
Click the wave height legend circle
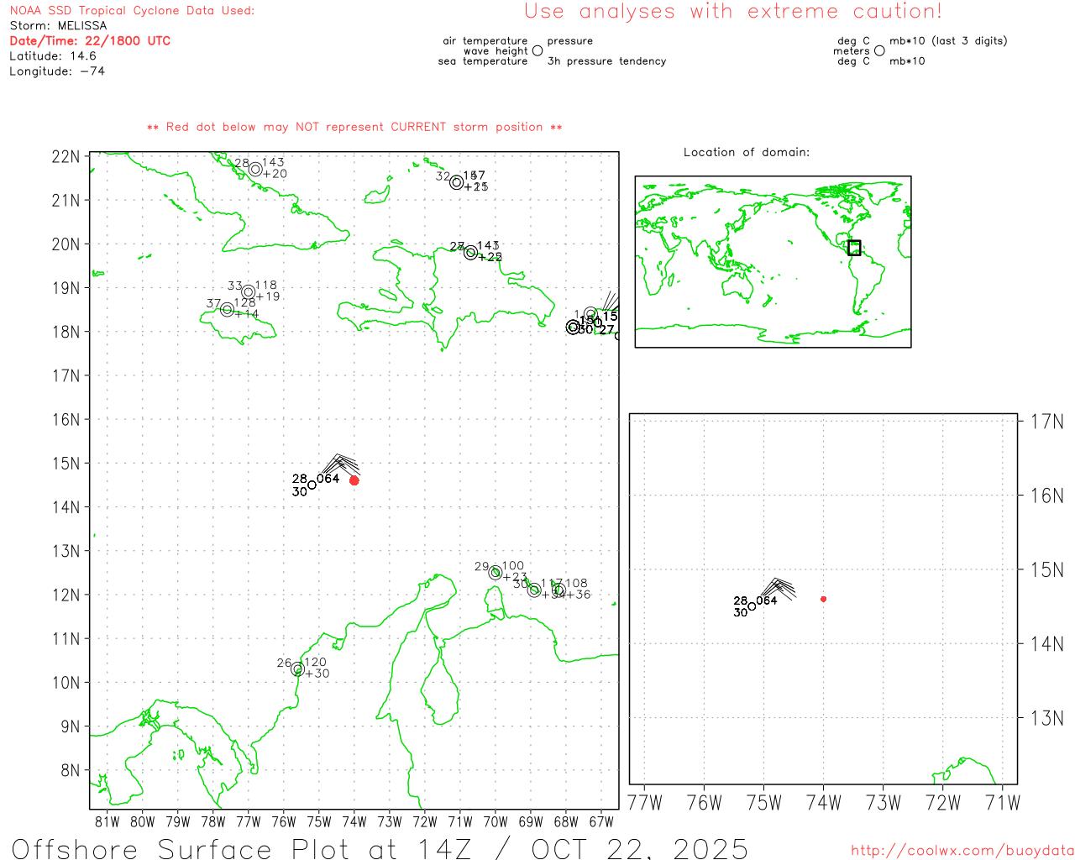[x=537, y=50]
